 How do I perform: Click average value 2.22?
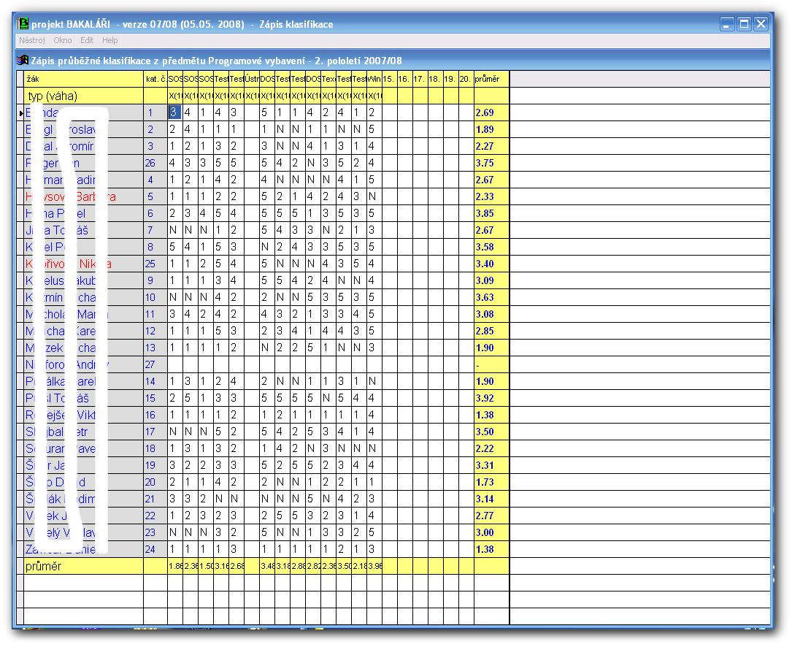pos(485,448)
